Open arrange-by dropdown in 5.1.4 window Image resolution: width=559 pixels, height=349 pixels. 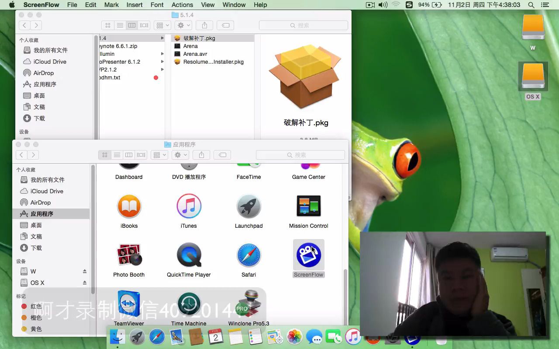(162, 25)
